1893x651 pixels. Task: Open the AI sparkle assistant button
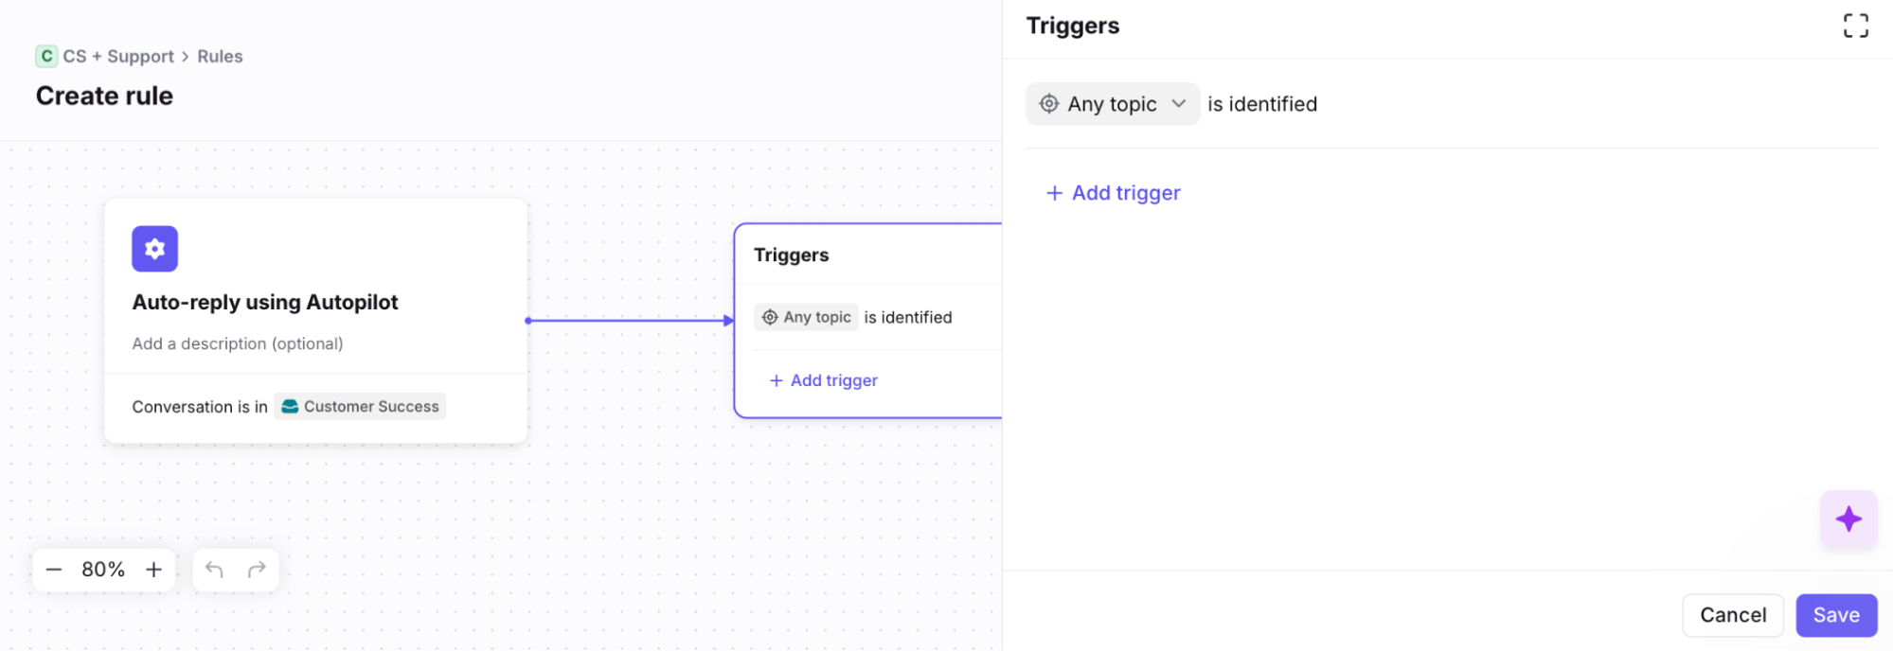(1848, 519)
